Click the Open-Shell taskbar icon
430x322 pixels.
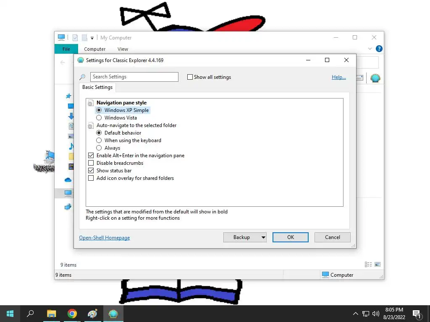point(113,314)
